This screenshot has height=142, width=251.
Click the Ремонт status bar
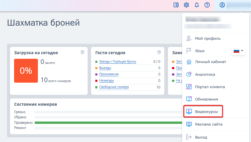[x=108, y=128]
